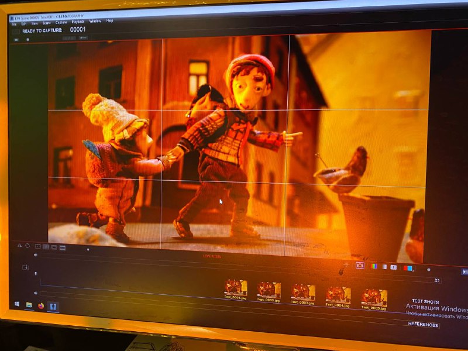Screen dimensions: 468x351
Task: Click the 00001 frame counter
Action: click(x=78, y=30)
